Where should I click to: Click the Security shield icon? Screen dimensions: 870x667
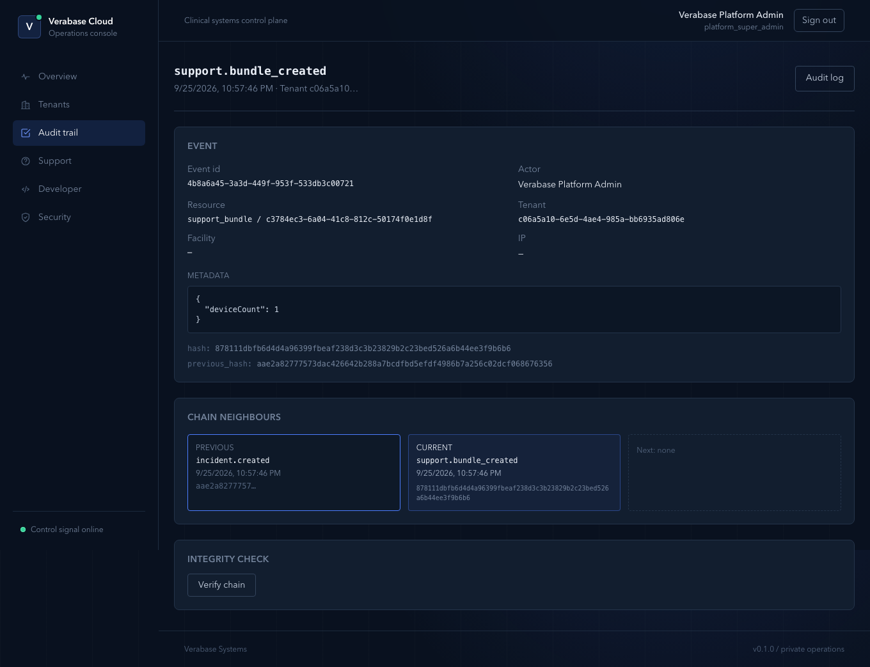[x=26, y=217]
